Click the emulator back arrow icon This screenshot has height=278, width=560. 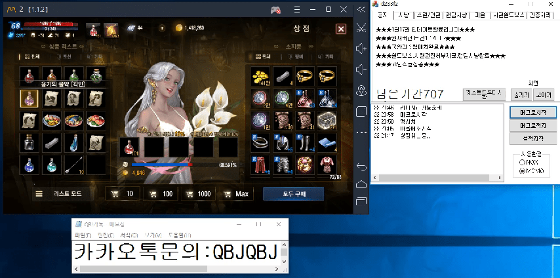(x=361, y=167)
